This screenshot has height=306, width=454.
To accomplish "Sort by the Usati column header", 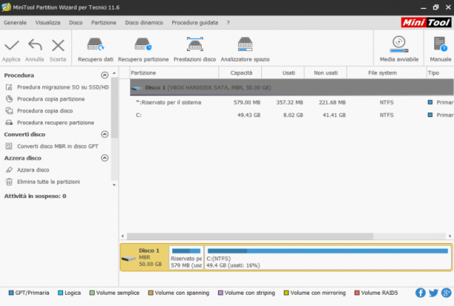I will 283,73.
